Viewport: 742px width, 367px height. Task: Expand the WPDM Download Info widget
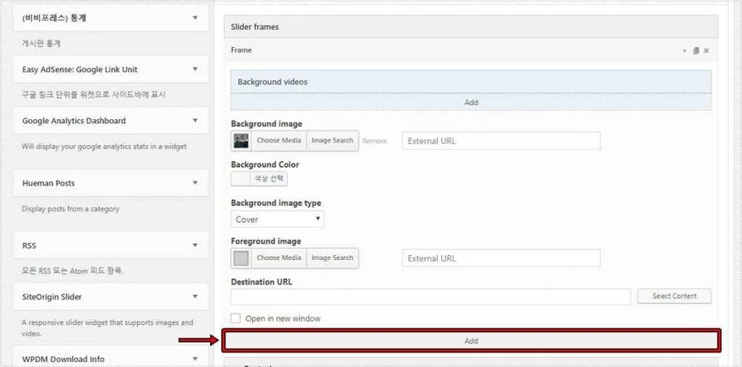click(x=195, y=359)
